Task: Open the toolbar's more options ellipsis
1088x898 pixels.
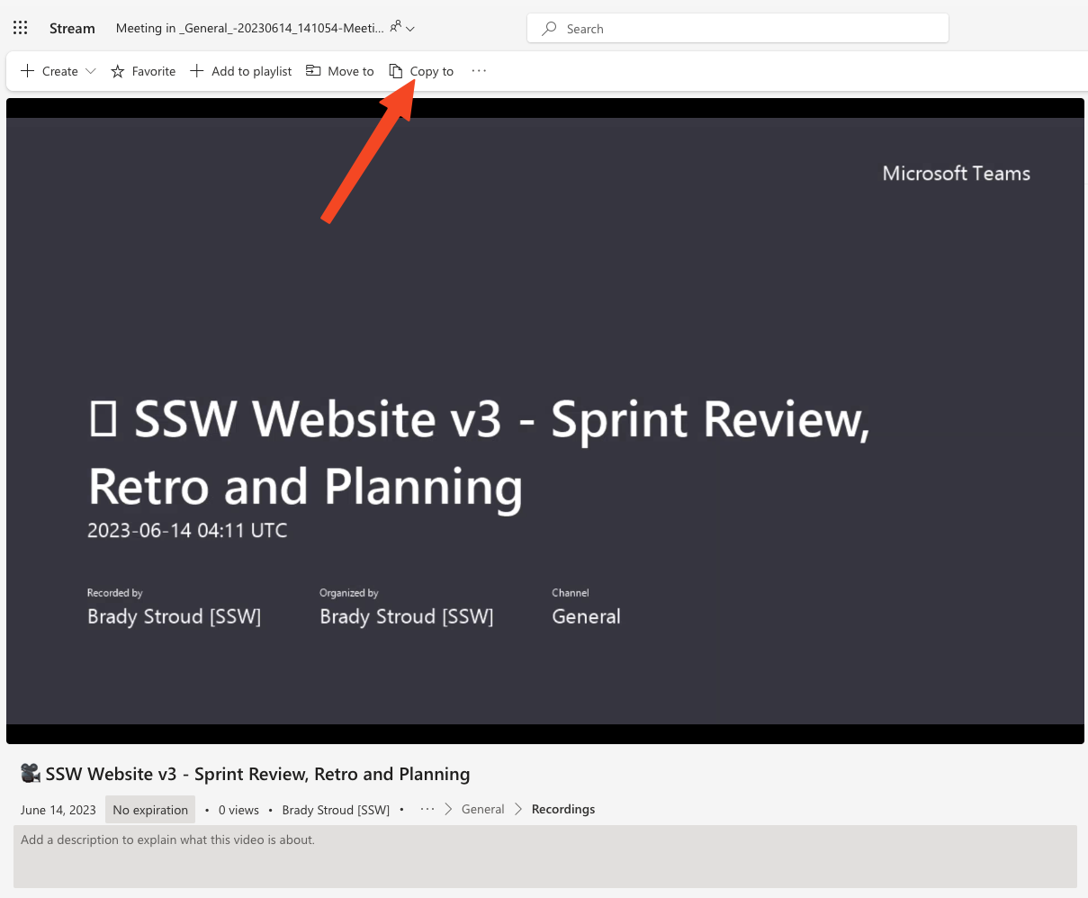Action: (x=479, y=71)
